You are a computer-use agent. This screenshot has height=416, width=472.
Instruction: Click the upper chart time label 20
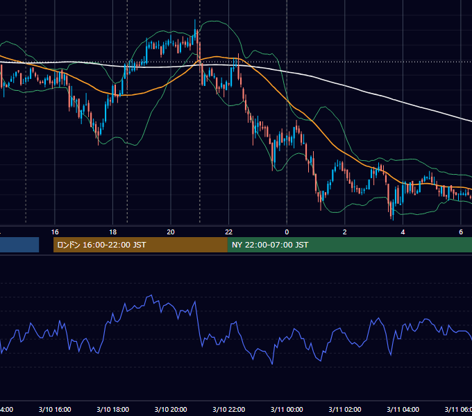171,232
